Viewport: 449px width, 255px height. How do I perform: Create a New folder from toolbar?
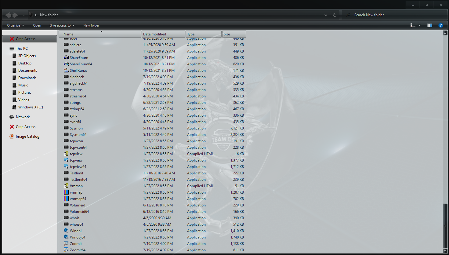[x=91, y=25]
